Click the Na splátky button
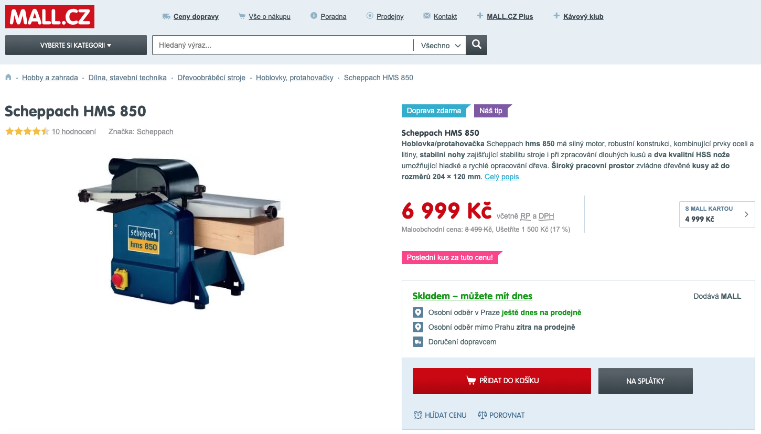Viewport: 761px width, 434px height. pyautogui.click(x=646, y=381)
